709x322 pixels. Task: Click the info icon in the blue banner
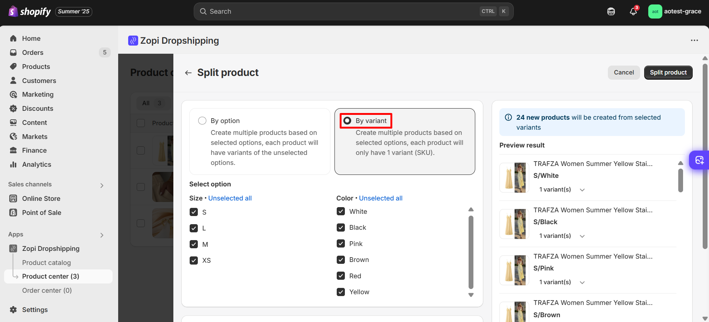coord(509,117)
